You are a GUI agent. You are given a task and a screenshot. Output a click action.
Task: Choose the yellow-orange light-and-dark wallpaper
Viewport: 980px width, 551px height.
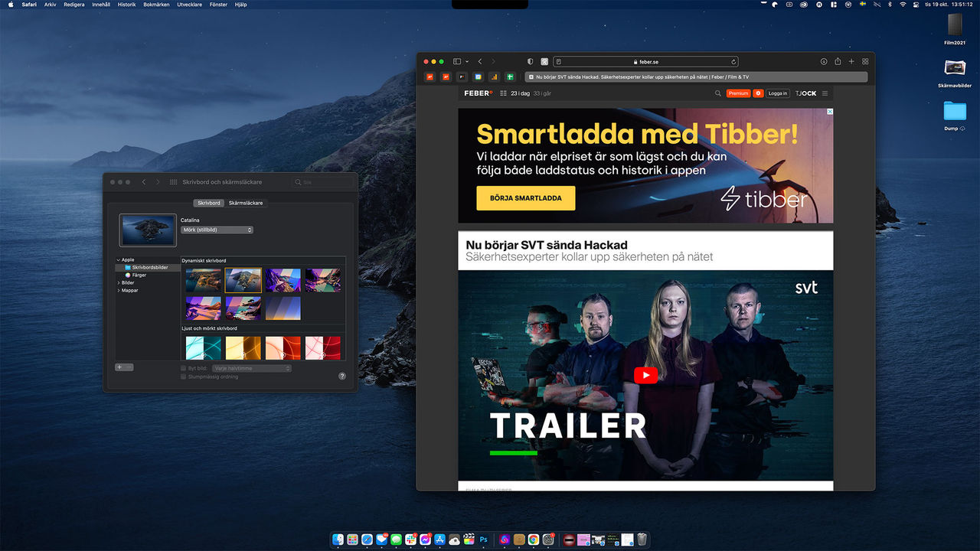(243, 347)
